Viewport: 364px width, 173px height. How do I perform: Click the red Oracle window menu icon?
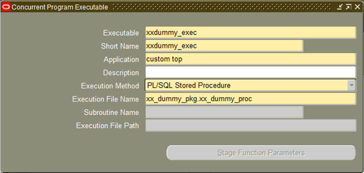[6, 7]
